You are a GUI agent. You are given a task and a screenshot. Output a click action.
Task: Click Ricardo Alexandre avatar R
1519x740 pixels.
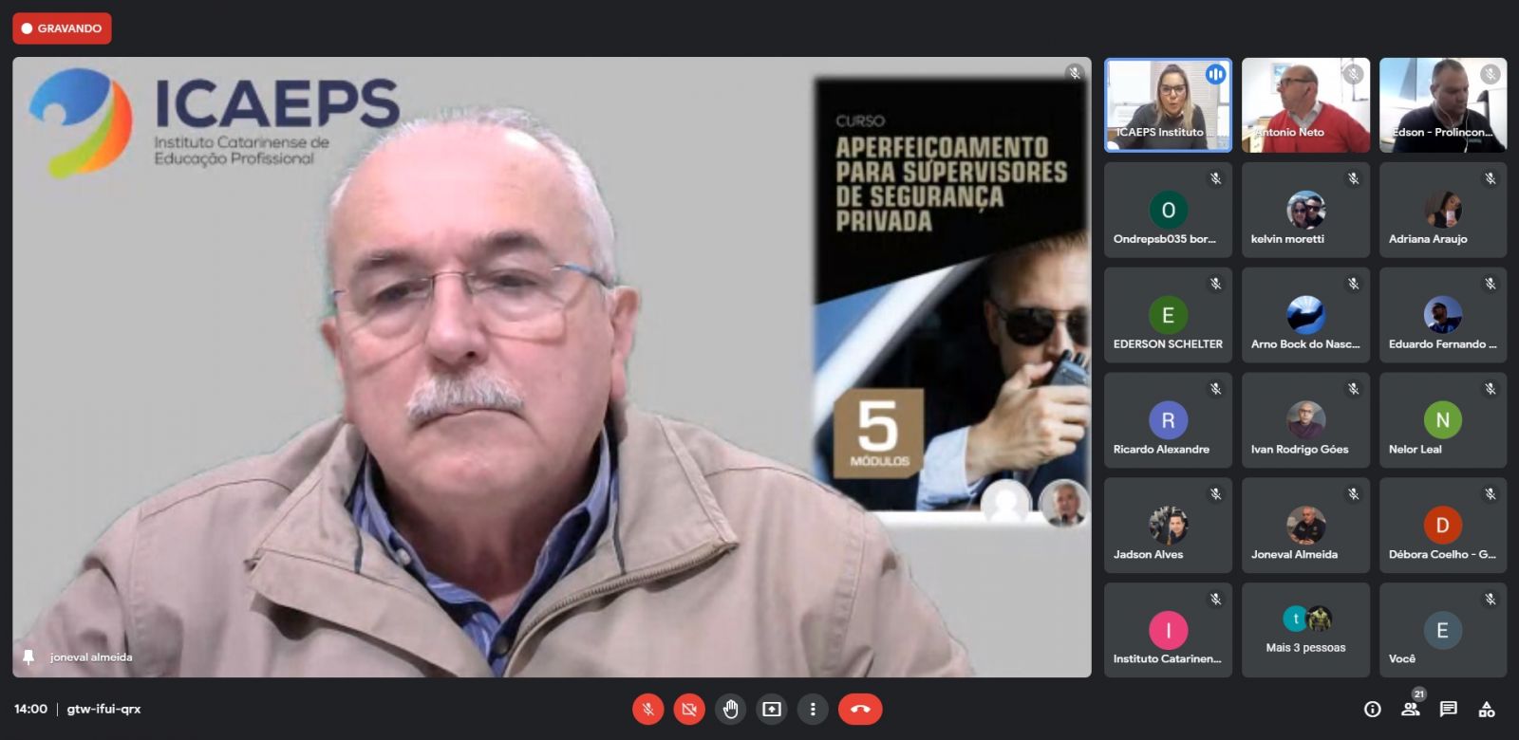[x=1169, y=420]
